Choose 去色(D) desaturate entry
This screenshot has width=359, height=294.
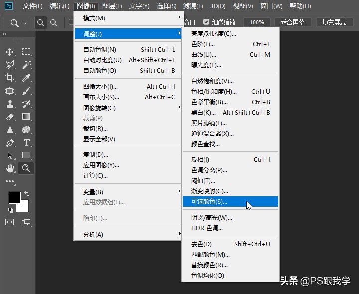230,244
